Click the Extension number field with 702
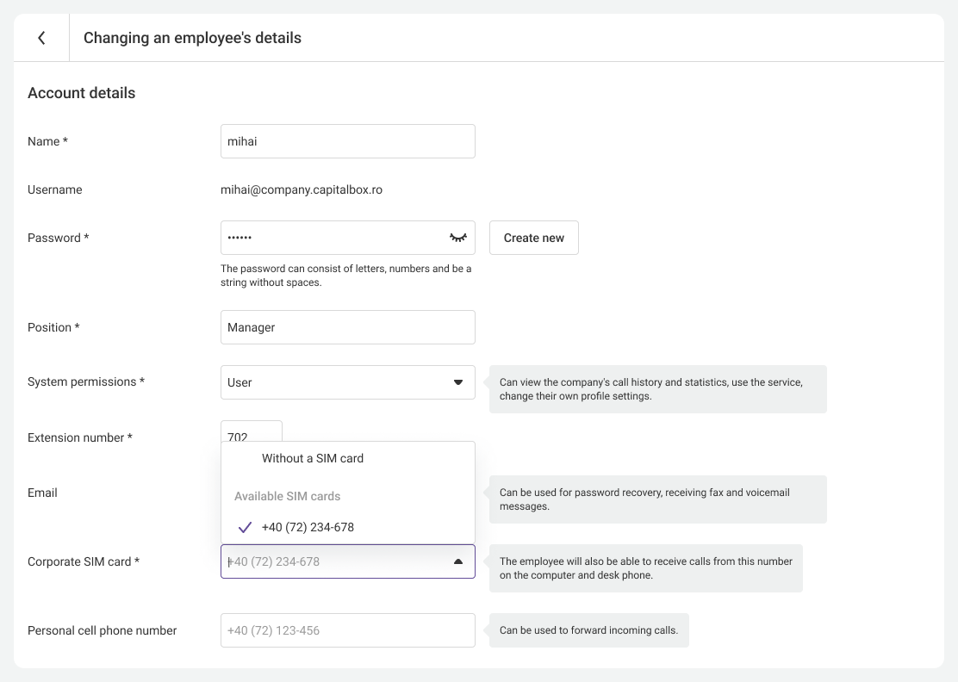Screen dimensions: 958x682 [x=251, y=431]
